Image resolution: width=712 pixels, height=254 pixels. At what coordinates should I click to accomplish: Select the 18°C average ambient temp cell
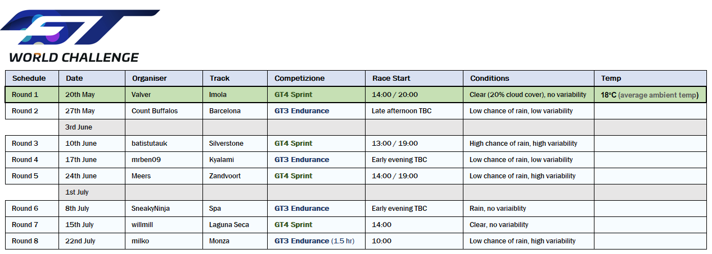649,95
